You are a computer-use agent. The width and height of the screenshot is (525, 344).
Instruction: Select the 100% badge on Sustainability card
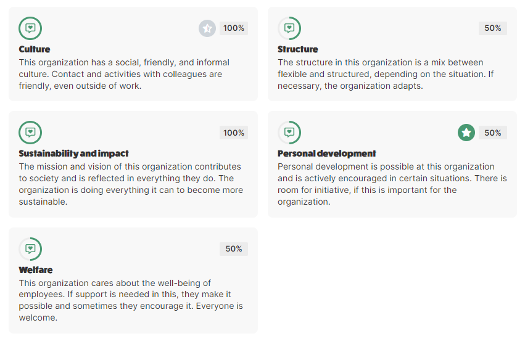[x=234, y=133]
